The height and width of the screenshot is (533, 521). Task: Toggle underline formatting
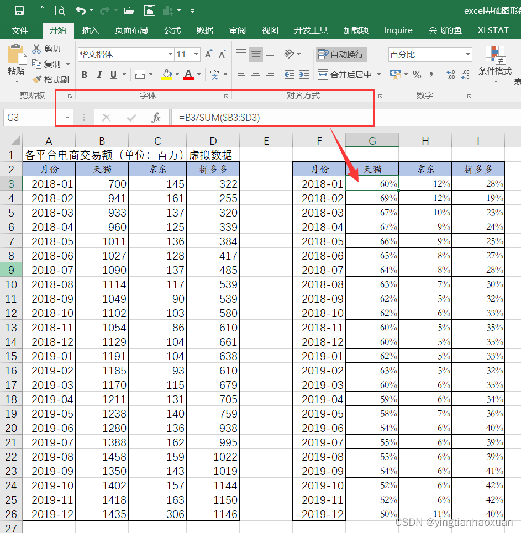[x=114, y=75]
